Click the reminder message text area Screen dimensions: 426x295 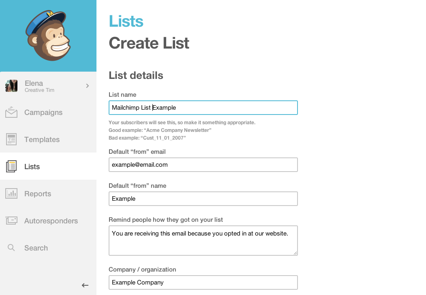pyautogui.click(x=203, y=240)
